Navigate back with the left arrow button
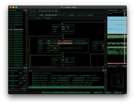The image size is (135, 105). [30, 11]
